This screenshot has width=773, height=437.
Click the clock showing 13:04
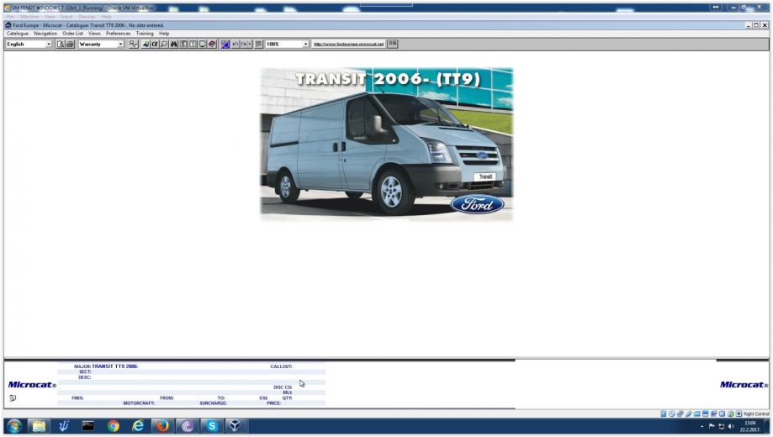(749, 426)
